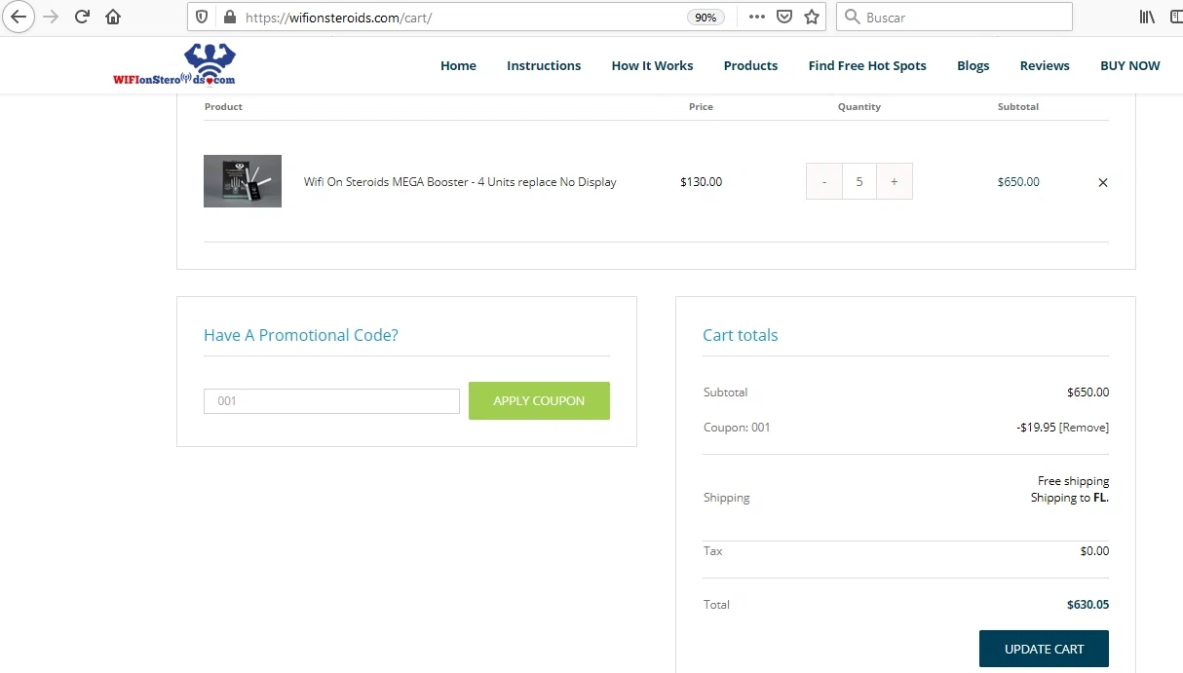Open the Reviews menu item
The image size is (1183, 673).
pyautogui.click(x=1045, y=65)
